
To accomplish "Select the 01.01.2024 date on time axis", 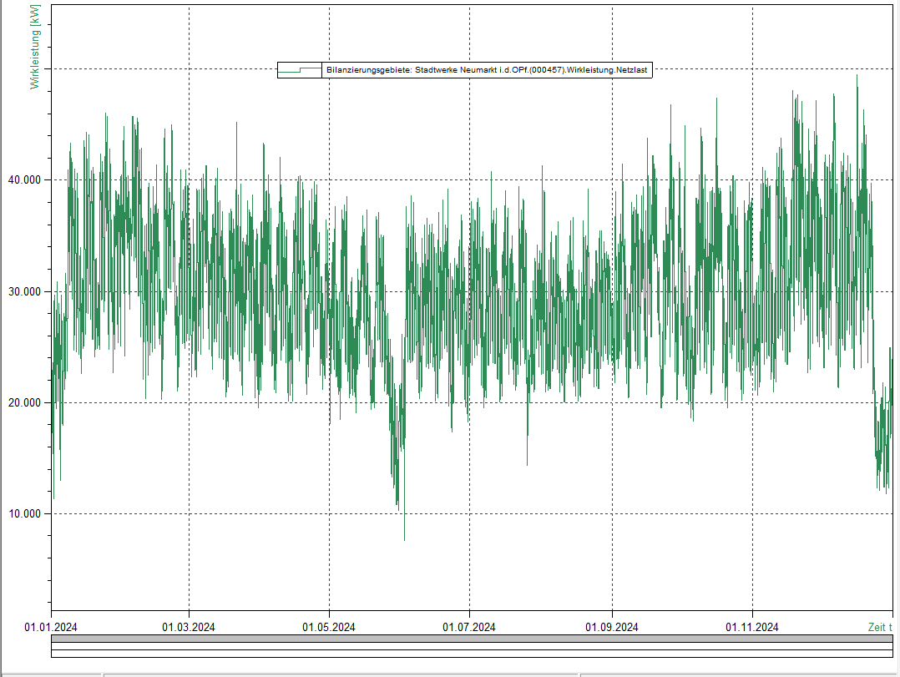I will (x=50, y=627).
